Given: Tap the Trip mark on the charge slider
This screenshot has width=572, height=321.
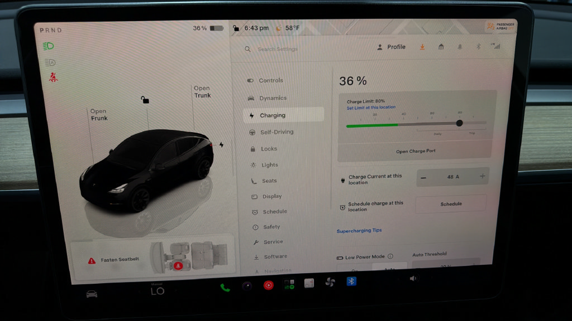Looking at the screenshot, I should pyautogui.click(x=472, y=133).
